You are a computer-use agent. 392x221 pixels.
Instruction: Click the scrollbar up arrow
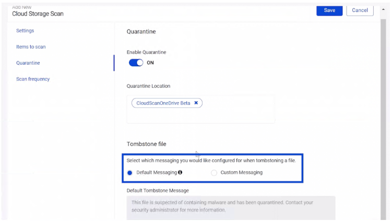[383, 10]
